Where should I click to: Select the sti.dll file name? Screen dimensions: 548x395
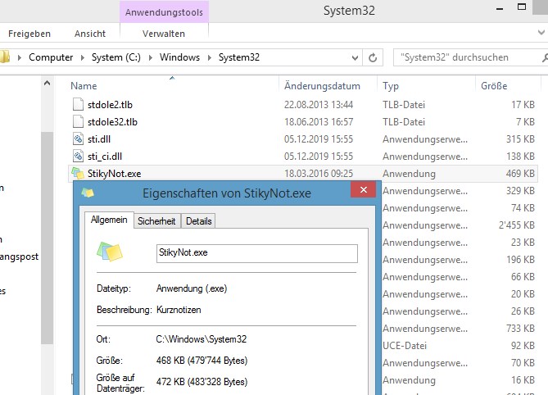[x=99, y=138]
